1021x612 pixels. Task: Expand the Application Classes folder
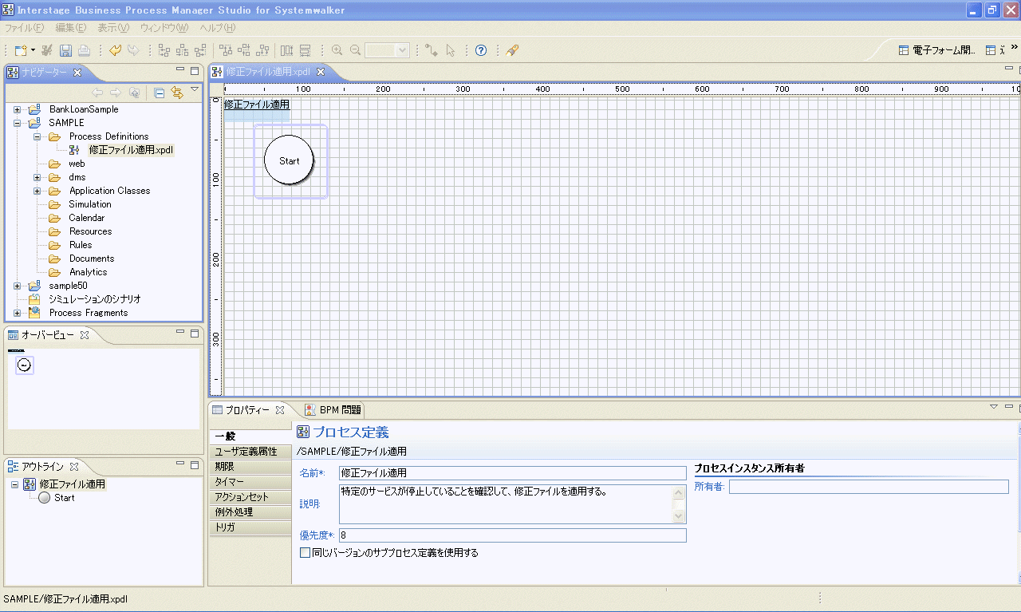37,191
